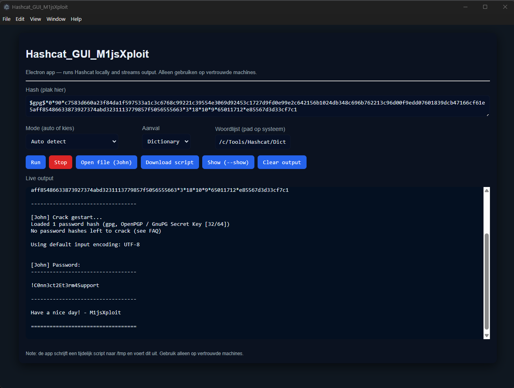Screen dimensions: 514x388
Task: Open the File menu
Action: point(6,19)
